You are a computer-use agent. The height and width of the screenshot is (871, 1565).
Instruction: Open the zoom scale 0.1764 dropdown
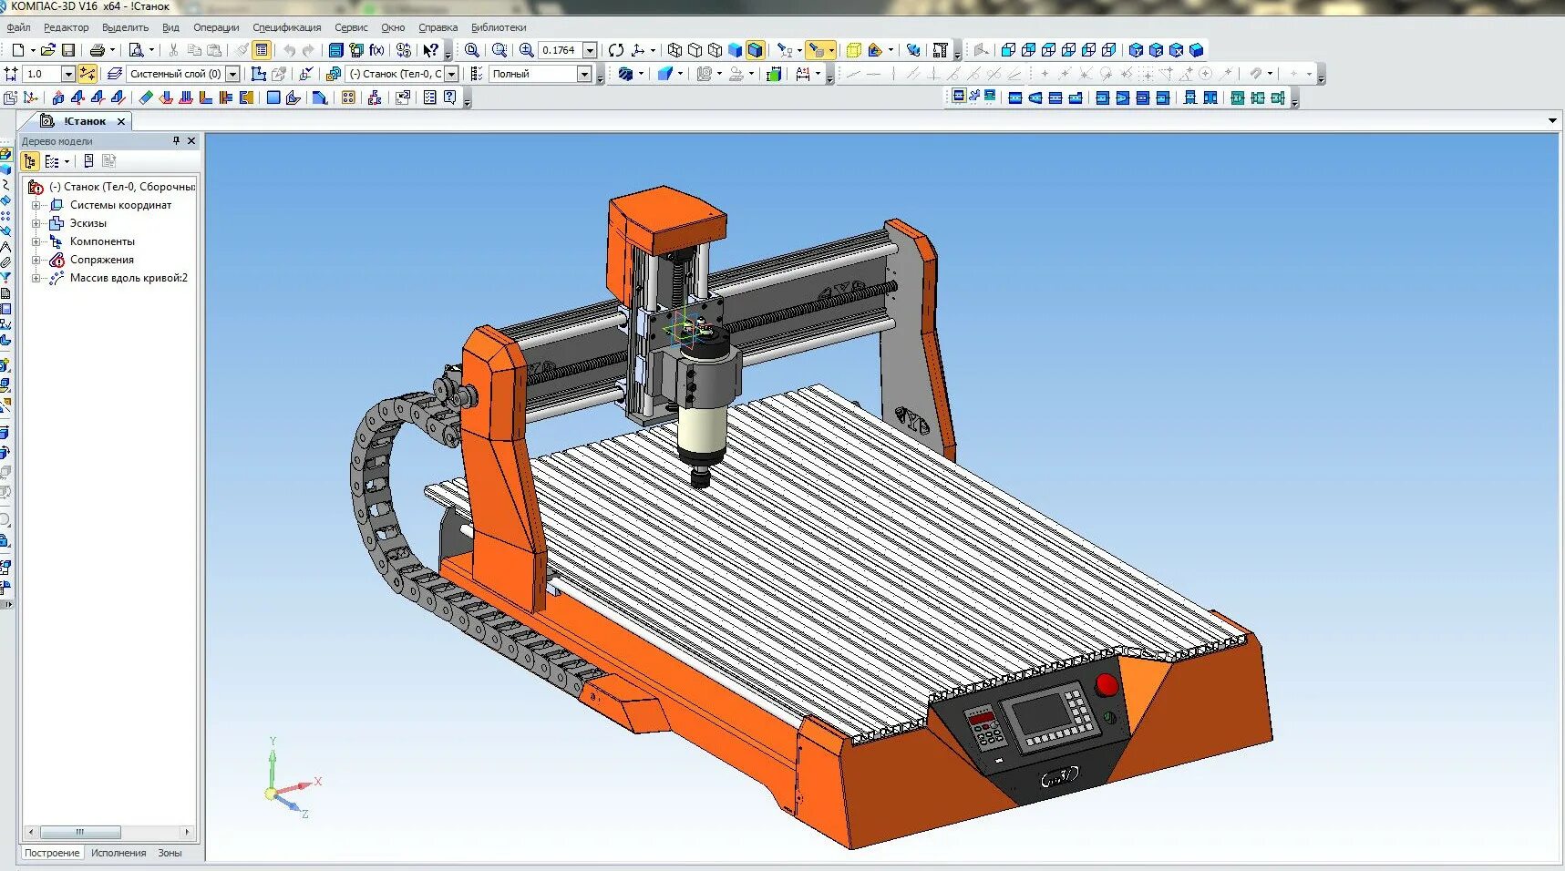coord(590,50)
